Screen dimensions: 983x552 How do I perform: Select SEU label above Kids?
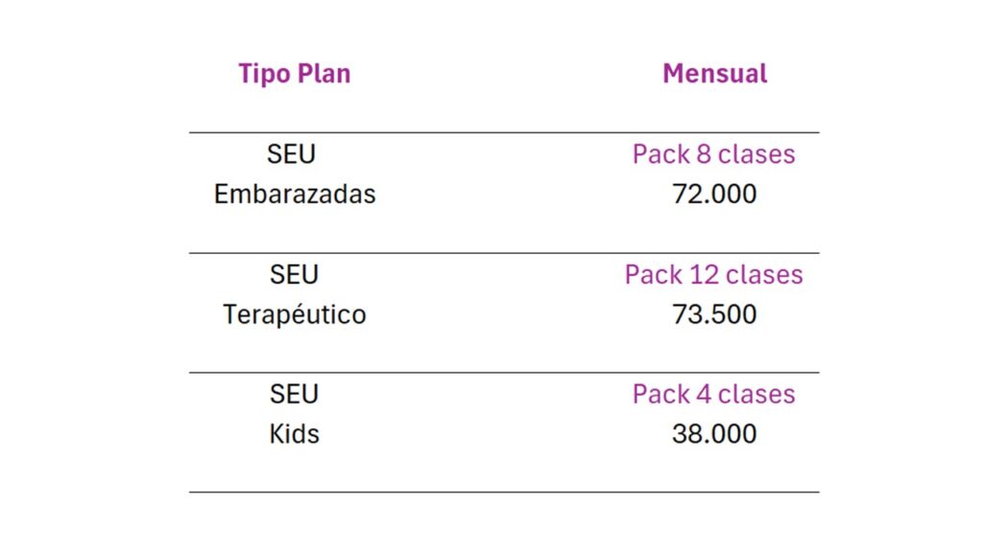pos(294,394)
